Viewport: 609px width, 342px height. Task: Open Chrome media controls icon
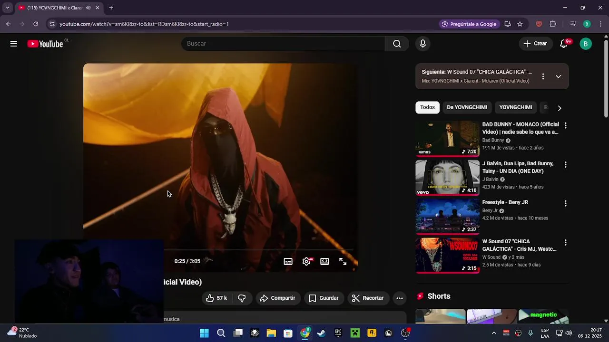click(x=573, y=24)
